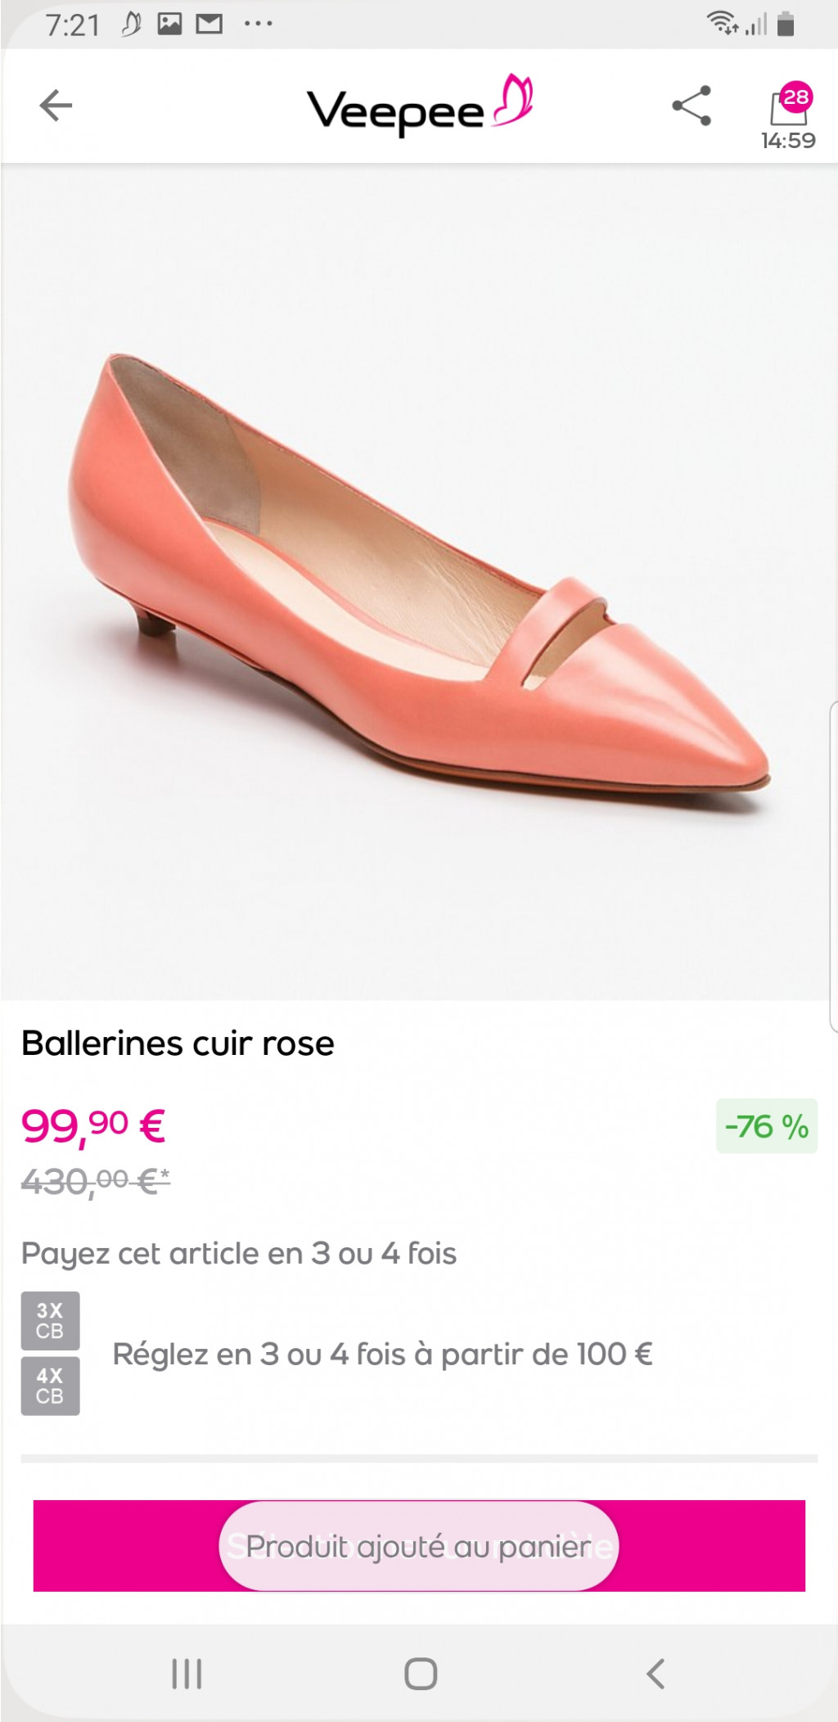Tap the 4X CB payment badge
The width and height of the screenshot is (838, 1722).
point(50,1386)
